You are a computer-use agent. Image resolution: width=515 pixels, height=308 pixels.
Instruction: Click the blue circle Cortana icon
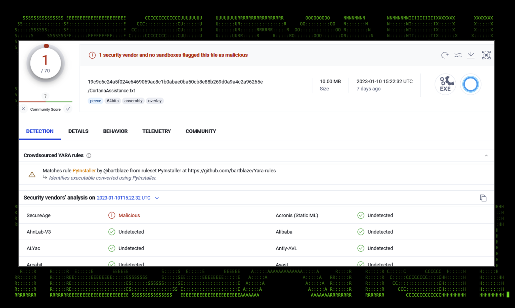point(470,84)
